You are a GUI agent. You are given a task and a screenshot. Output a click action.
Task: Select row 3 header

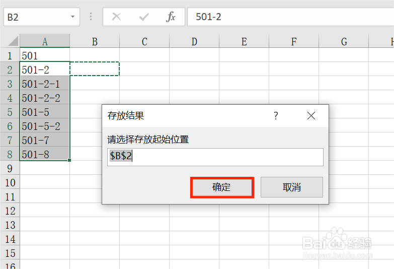click(10, 84)
